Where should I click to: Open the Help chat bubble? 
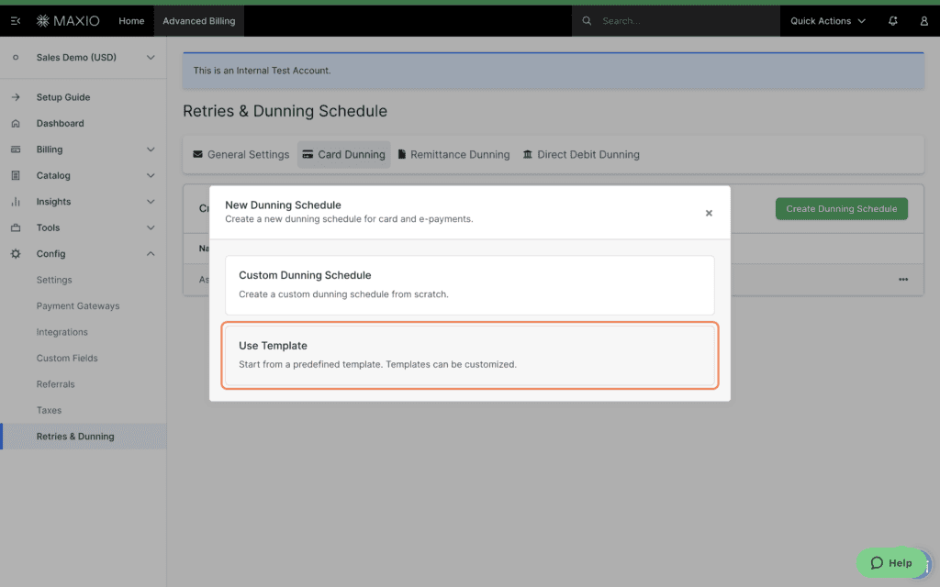point(891,563)
